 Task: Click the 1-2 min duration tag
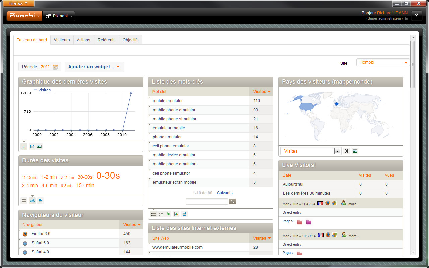point(49,177)
